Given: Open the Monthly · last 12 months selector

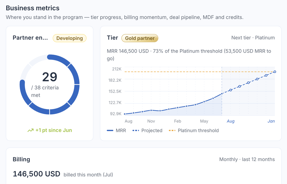Looking at the screenshot, I should (247, 160).
